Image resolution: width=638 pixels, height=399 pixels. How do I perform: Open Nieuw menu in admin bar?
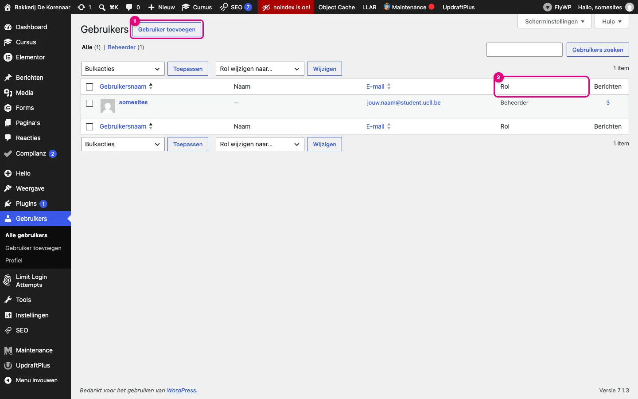click(x=161, y=7)
